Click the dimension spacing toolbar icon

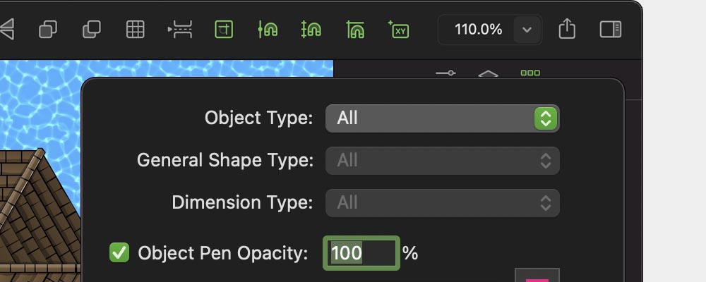click(x=180, y=29)
